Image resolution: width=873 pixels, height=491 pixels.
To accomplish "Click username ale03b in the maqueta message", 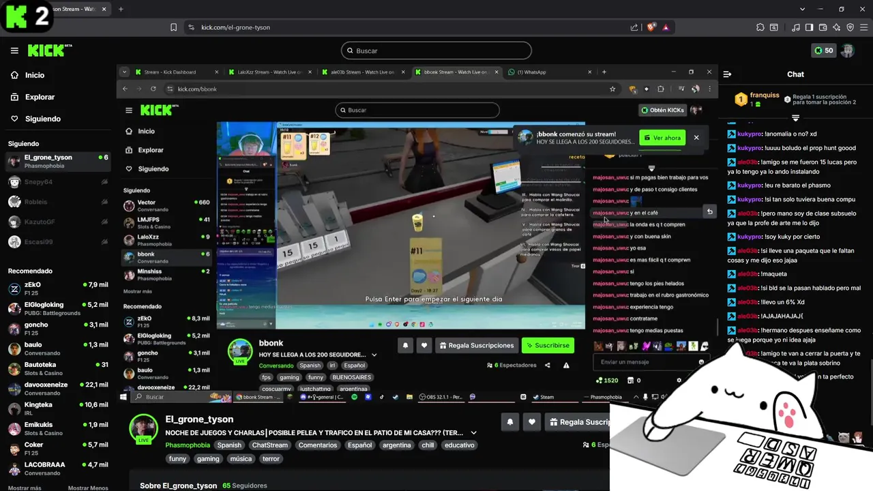I will tap(748, 273).
